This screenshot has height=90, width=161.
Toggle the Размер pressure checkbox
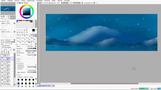point(18,77)
